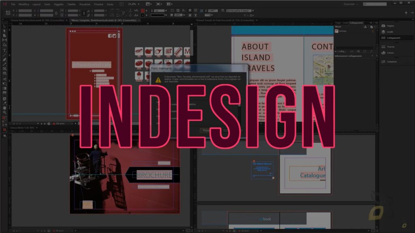Image resolution: width=415 pixels, height=233 pixels.
Task: Select the Pencil tool
Action: click(x=4, y=64)
